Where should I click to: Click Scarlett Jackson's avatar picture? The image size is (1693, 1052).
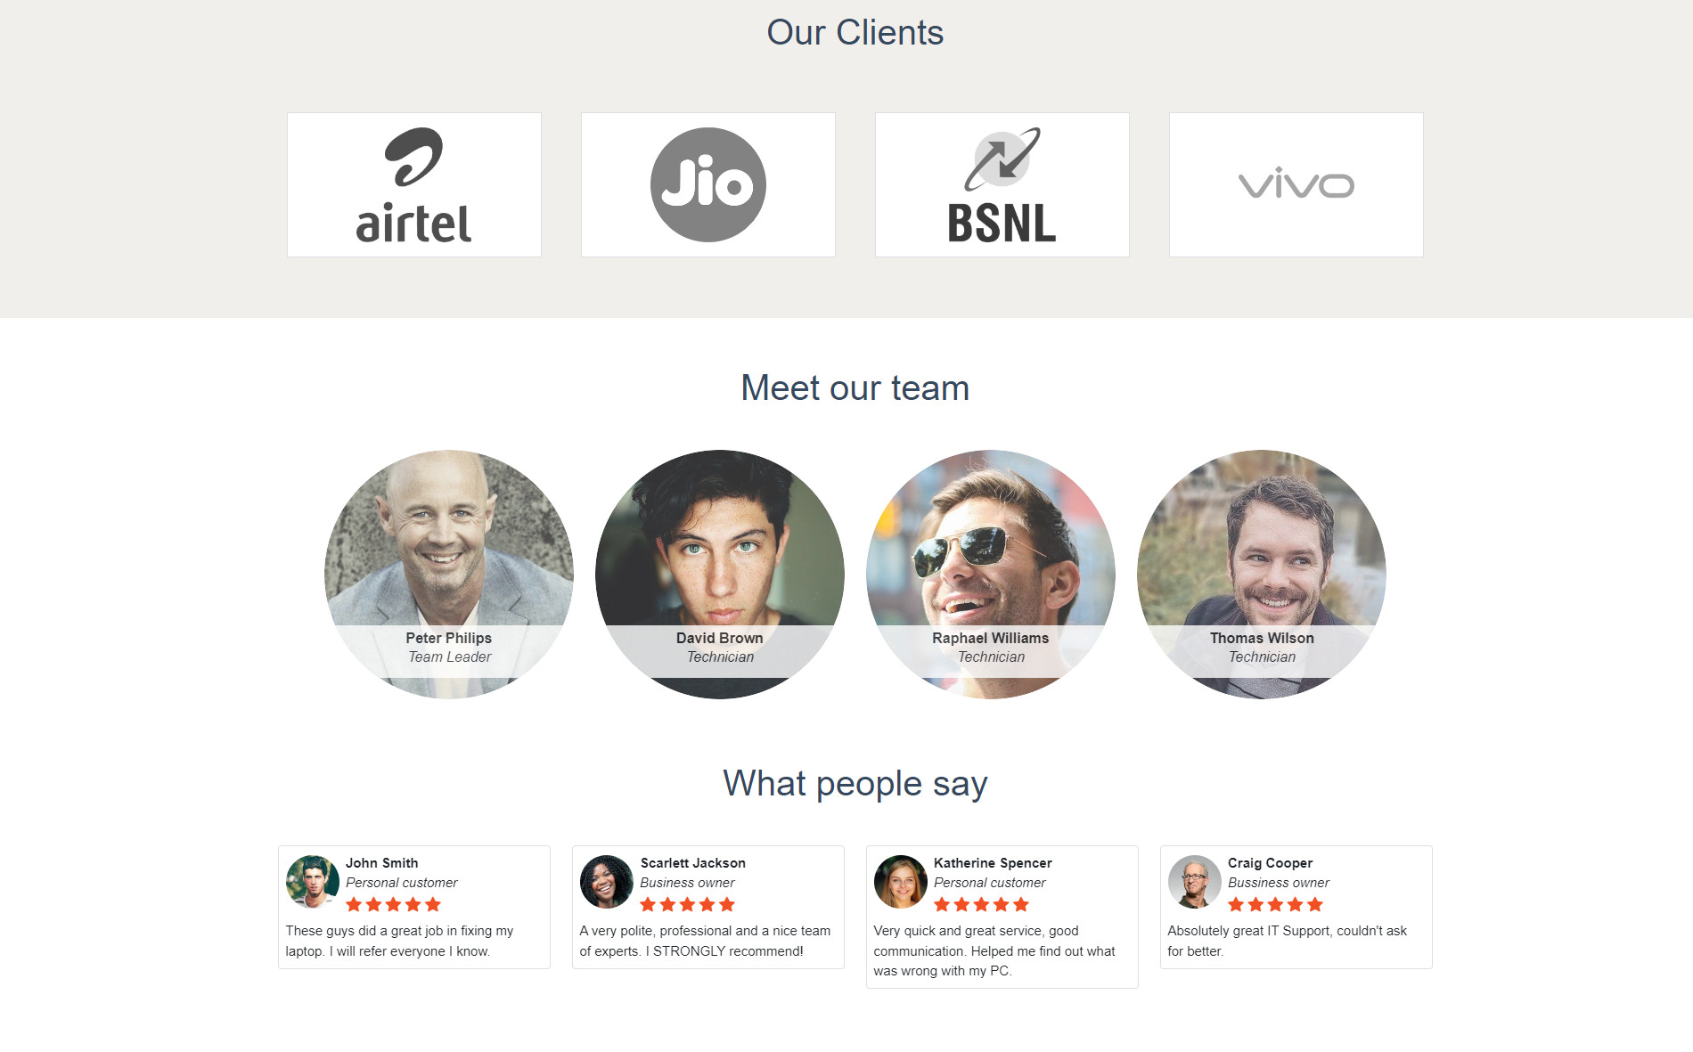pyautogui.click(x=606, y=882)
